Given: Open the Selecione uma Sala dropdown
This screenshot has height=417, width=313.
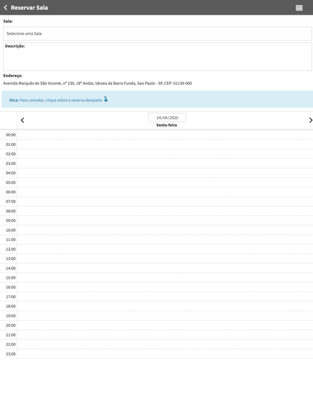Looking at the screenshot, I should [158, 34].
